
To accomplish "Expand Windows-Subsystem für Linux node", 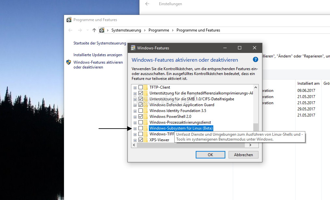I will [x=135, y=129].
